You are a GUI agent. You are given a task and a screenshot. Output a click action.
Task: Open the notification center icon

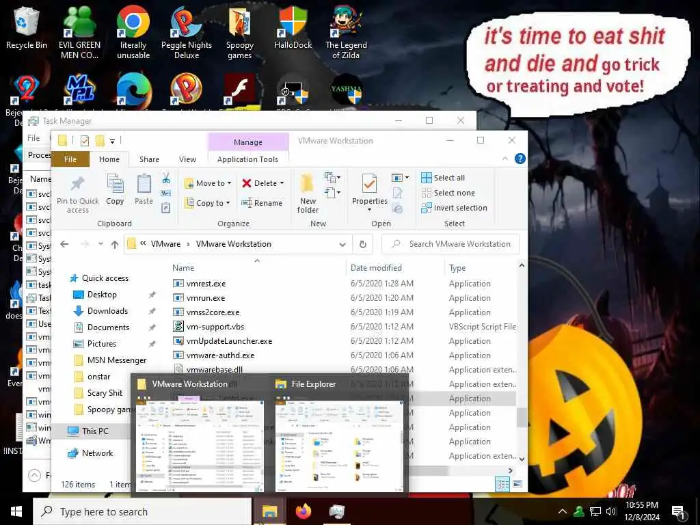pyautogui.click(x=679, y=511)
